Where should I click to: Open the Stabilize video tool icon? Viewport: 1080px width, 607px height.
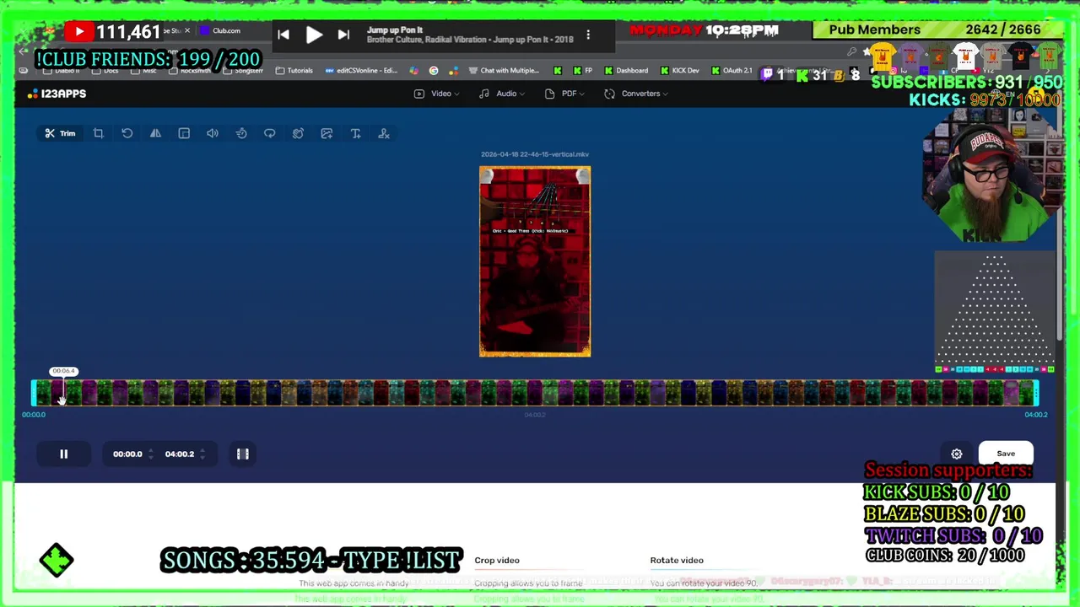point(298,133)
